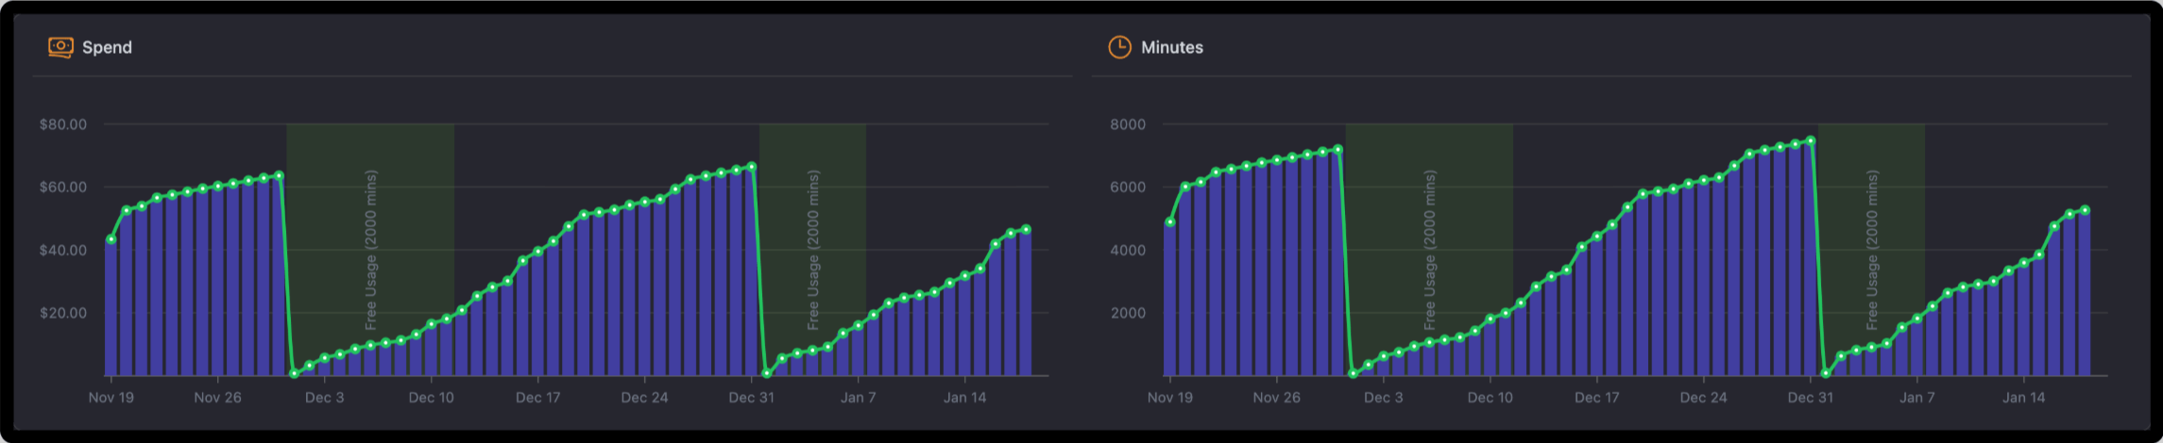Select the last data point in Spend chart
Image resolution: width=2163 pixels, height=443 pixels.
click(x=1026, y=229)
